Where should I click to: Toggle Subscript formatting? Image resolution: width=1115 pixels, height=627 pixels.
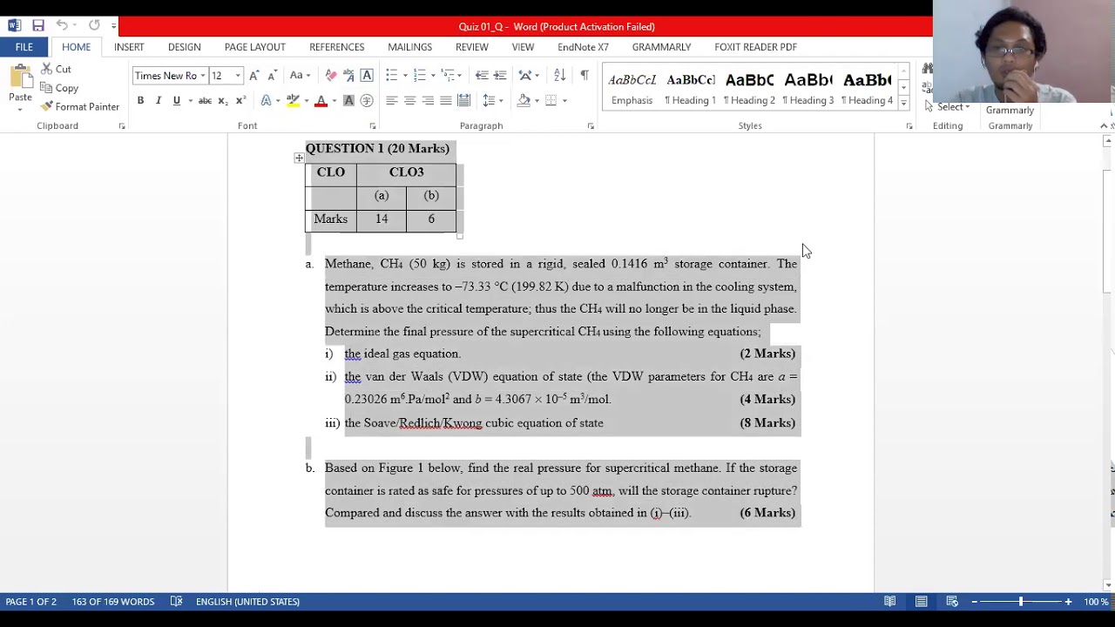tap(223, 101)
